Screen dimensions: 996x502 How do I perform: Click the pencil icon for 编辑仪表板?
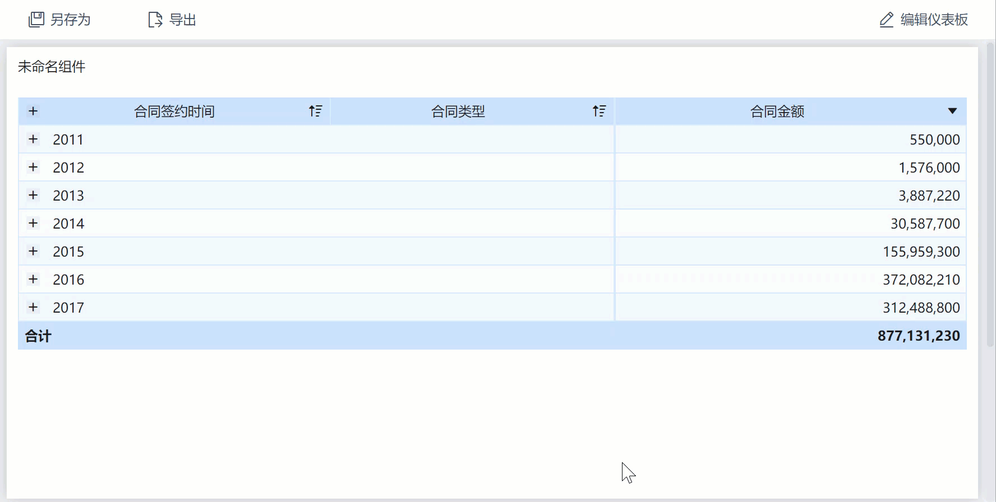[886, 20]
